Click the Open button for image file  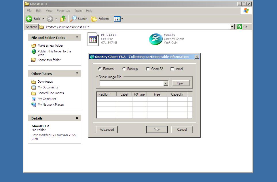pos(181,83)
